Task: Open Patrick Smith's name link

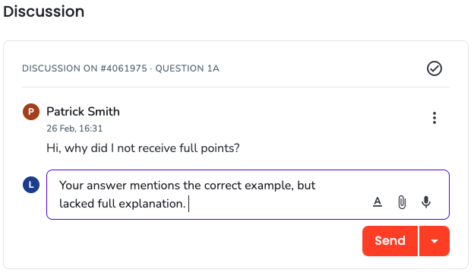Action: coord(83,112)
